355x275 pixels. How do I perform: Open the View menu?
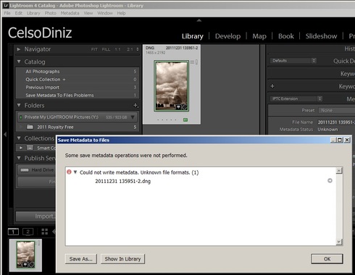coord(88,13)
